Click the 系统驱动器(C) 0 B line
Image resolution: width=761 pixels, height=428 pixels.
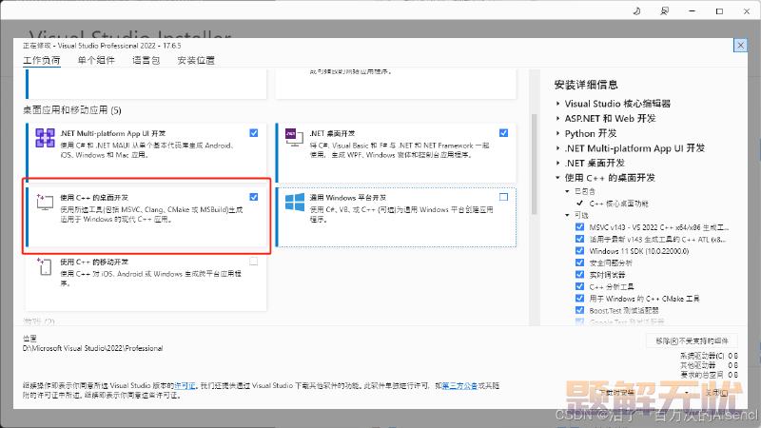[709, 356]
